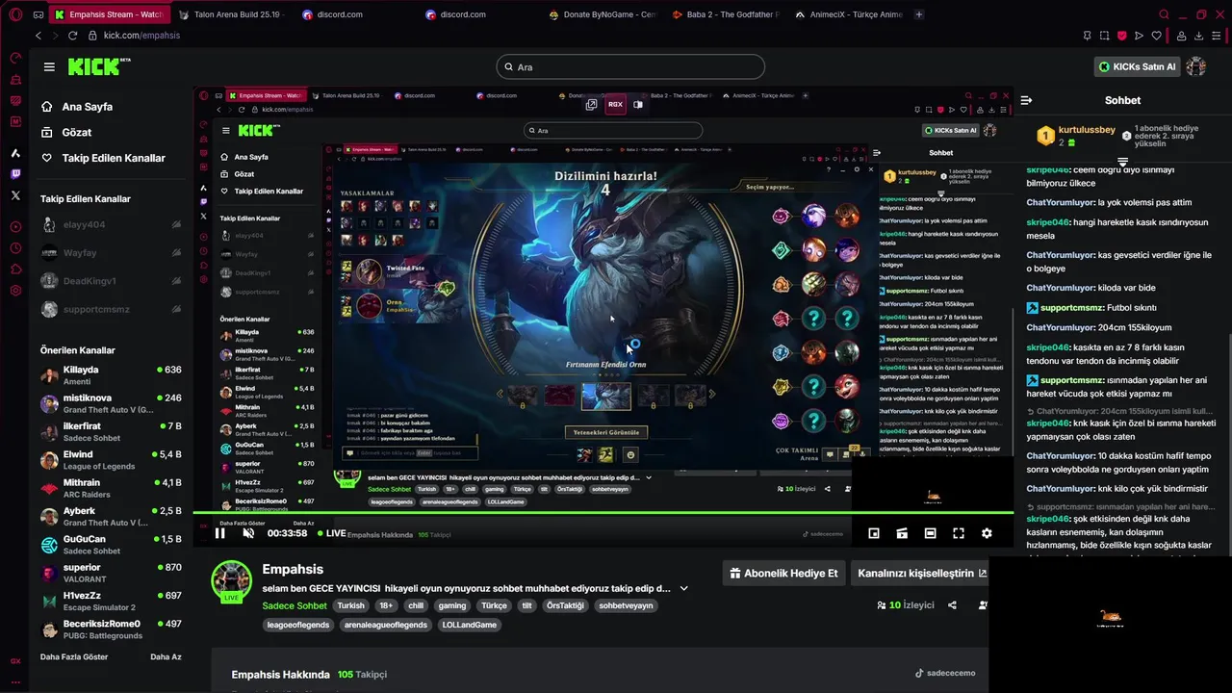Click the Ara search field
1232x693 pixels.
coord(630,66)
